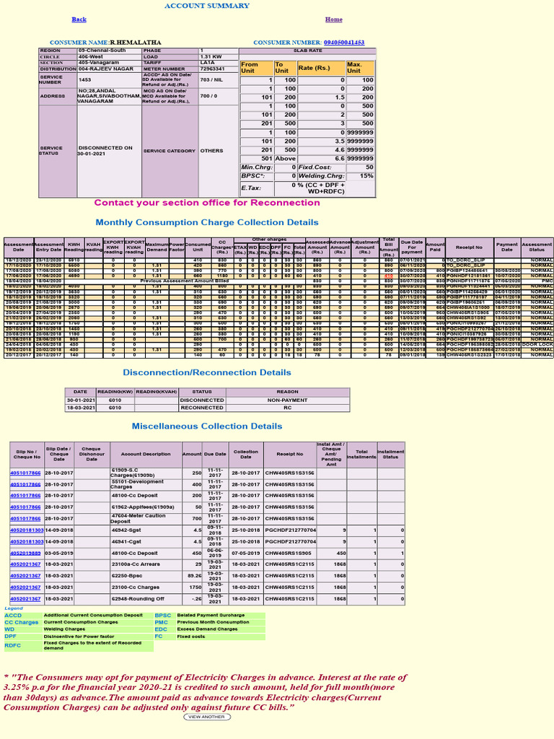Click the Welding.Chrg value 15%
This screenshot has width=554, height=739.
[x=366, y=176]
